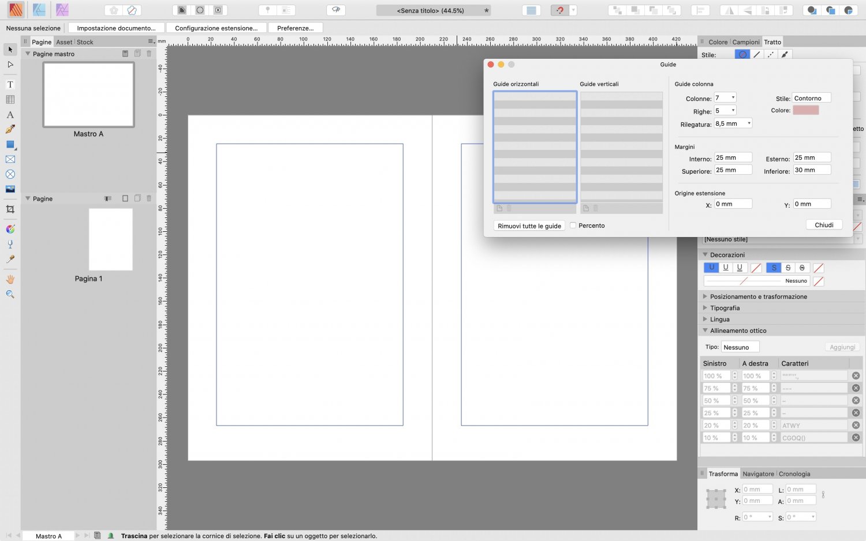Image resolution: width=866 pixels, height=541 pixels.
Task: Select the Place Image tool
Action: tap(10, 189)
